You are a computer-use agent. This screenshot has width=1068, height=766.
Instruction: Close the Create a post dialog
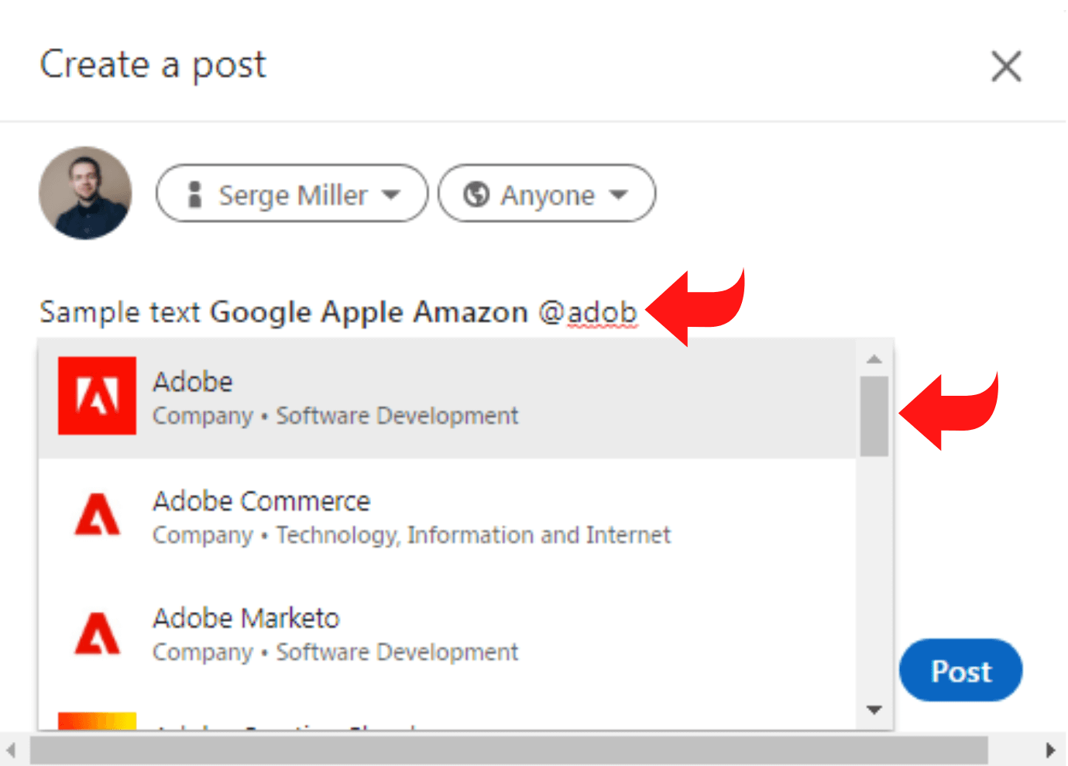coord(1006,66)
